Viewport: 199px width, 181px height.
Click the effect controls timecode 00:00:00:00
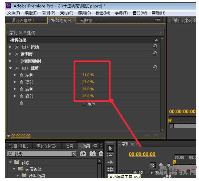pos(21,136)
